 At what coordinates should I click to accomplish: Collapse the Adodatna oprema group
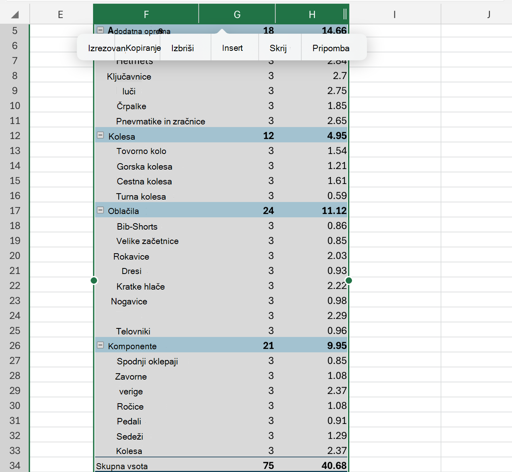point(100,30)
